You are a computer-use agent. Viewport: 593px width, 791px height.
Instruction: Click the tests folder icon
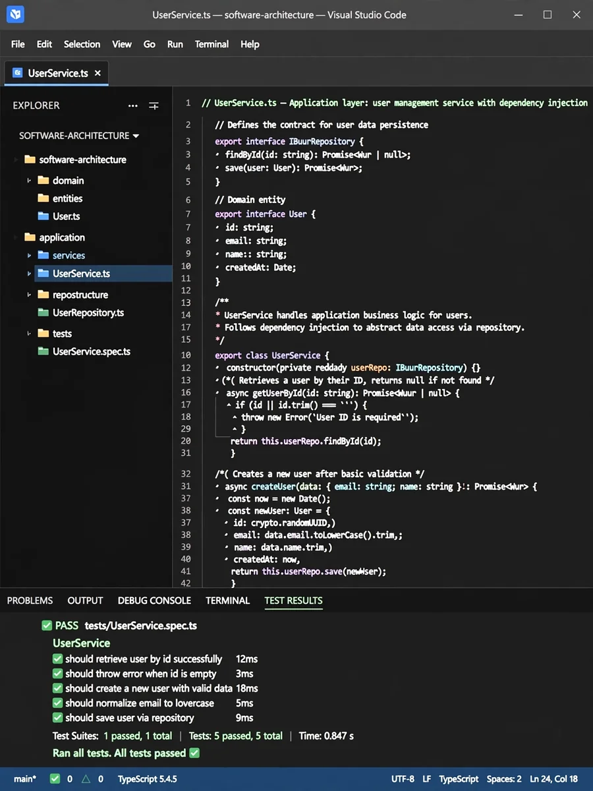[43, 333]
